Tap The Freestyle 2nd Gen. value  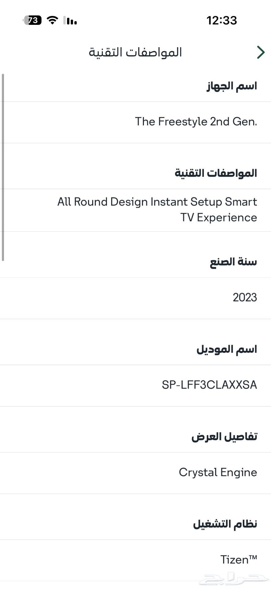[196, 122]
